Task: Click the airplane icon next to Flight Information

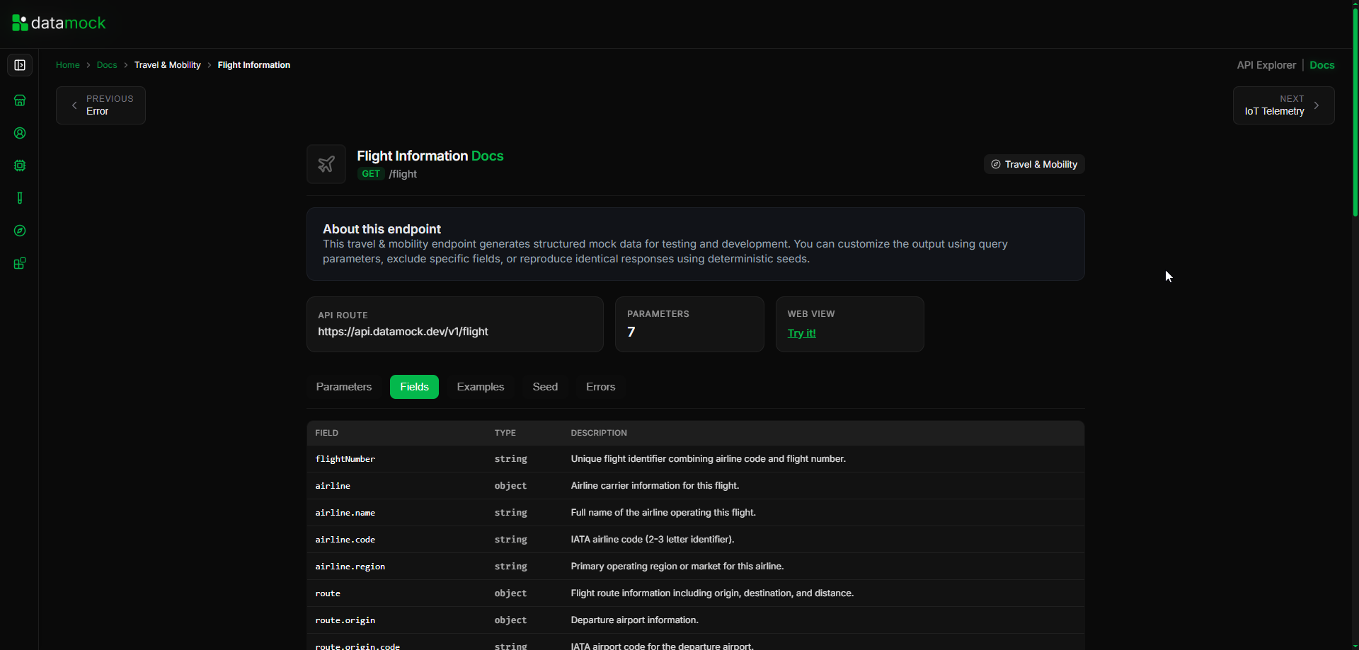Action: [x=326, y=163]
